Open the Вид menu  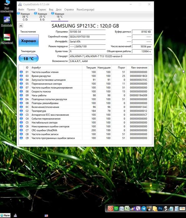click(51, 9)
